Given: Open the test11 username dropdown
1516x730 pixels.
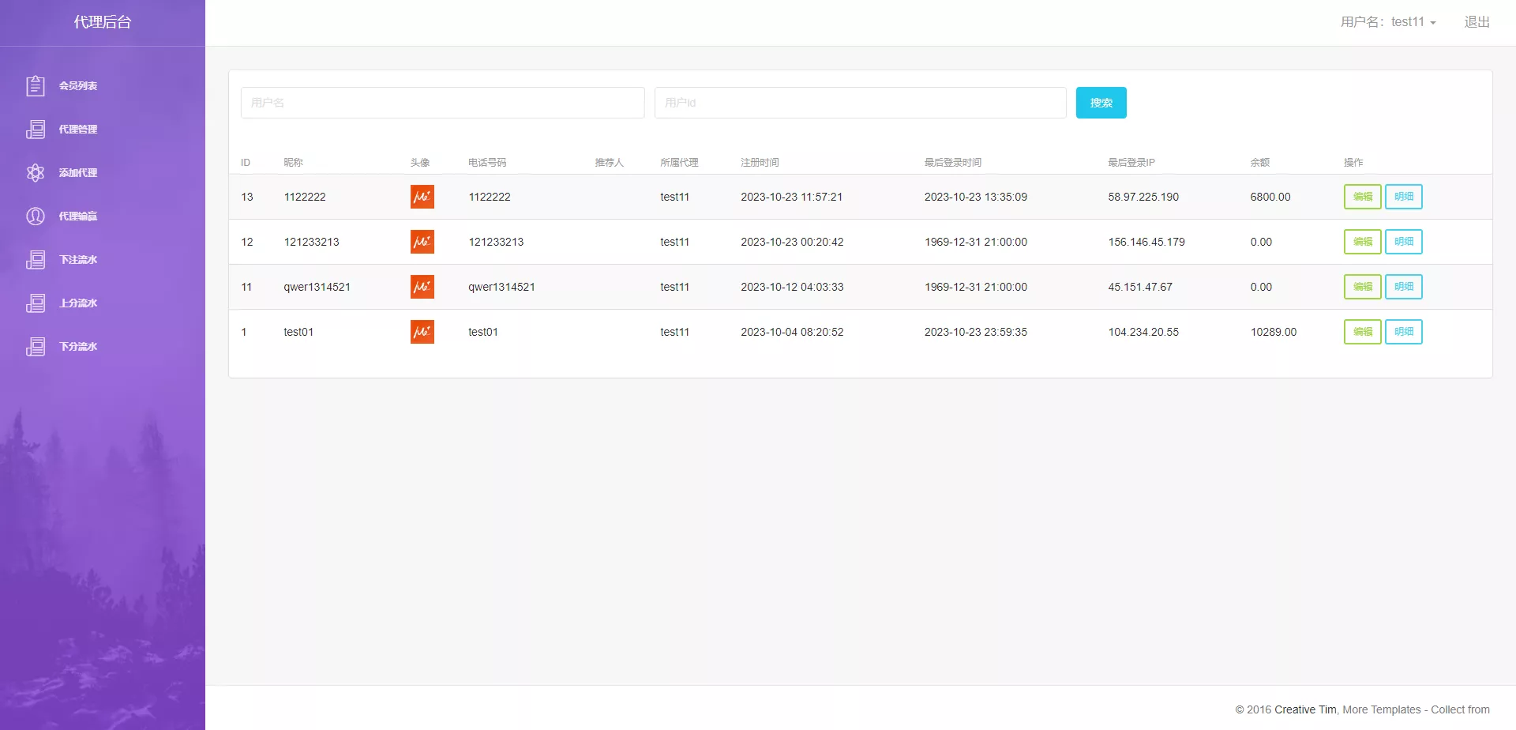Looking at the screenshot, I should [x=1388, y=22].
